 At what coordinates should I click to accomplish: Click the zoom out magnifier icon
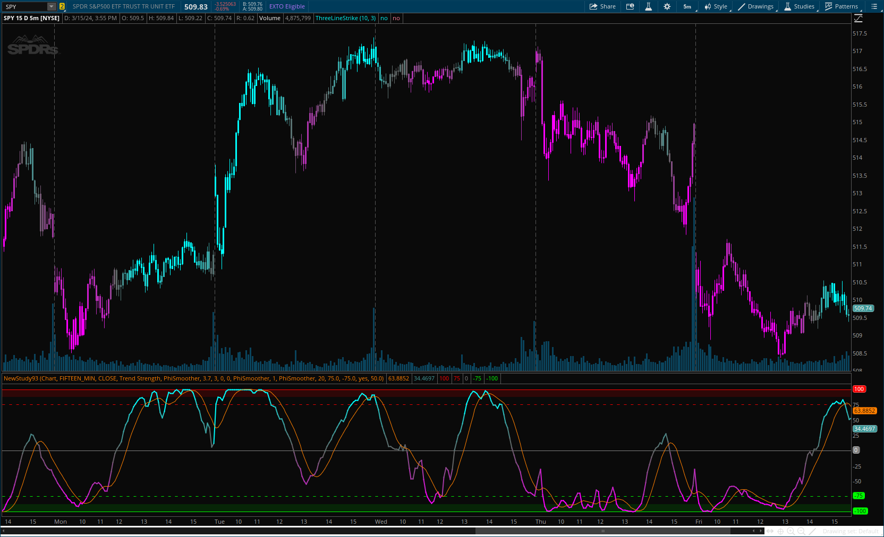click(801, 531)
